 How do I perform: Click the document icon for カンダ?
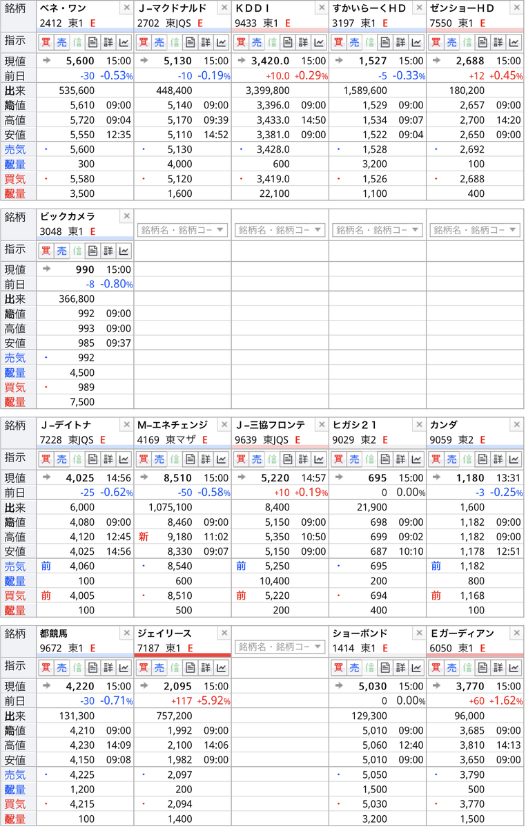point(482,459)
